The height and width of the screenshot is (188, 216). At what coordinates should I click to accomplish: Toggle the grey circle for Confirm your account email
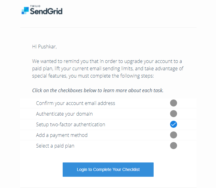pyautogui.click(x=173, y=103)
